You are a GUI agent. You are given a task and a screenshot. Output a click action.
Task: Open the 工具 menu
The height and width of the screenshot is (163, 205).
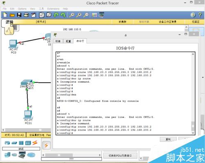41,9
